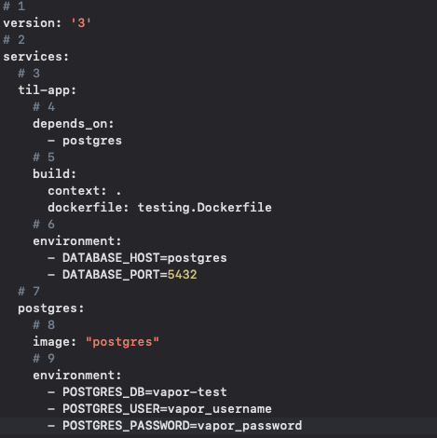The width and height of the screenshot is (437, 438).
Task: Click the postgres: service definition
Action: (51, 308)
